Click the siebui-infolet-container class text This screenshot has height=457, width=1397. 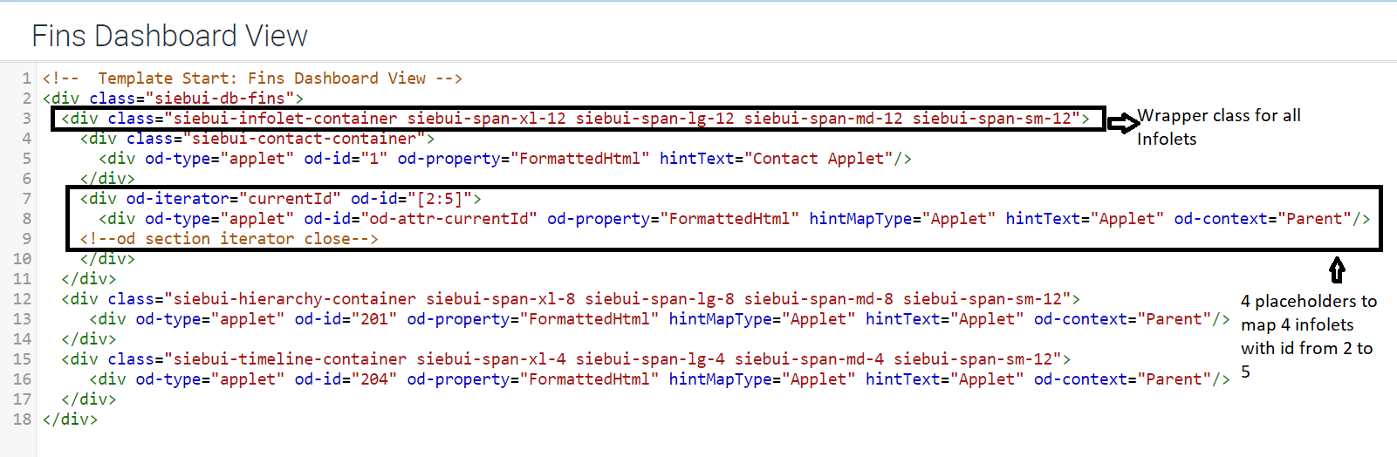[x=285, y=119]
